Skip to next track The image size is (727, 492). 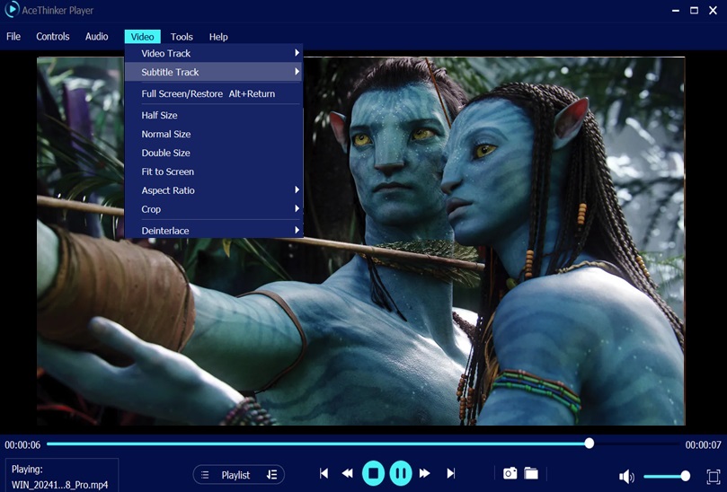coord(450,473)
